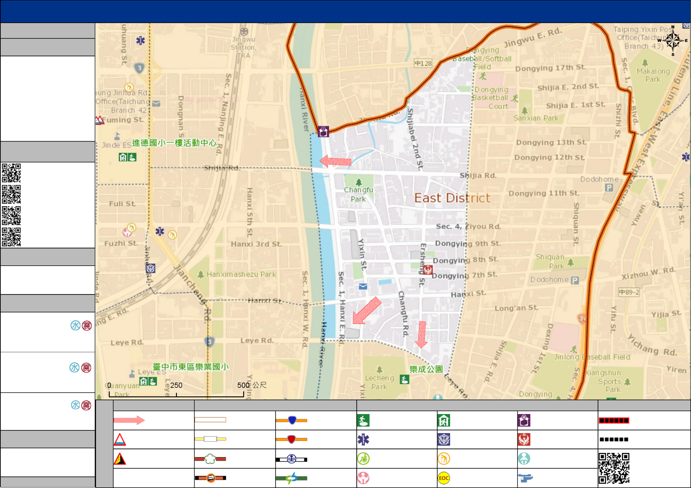Image resolution: width=691 pixels, height=488 pixels.
Task: Click the Route 74 shield on the map
Action: (x=582, y=318)
